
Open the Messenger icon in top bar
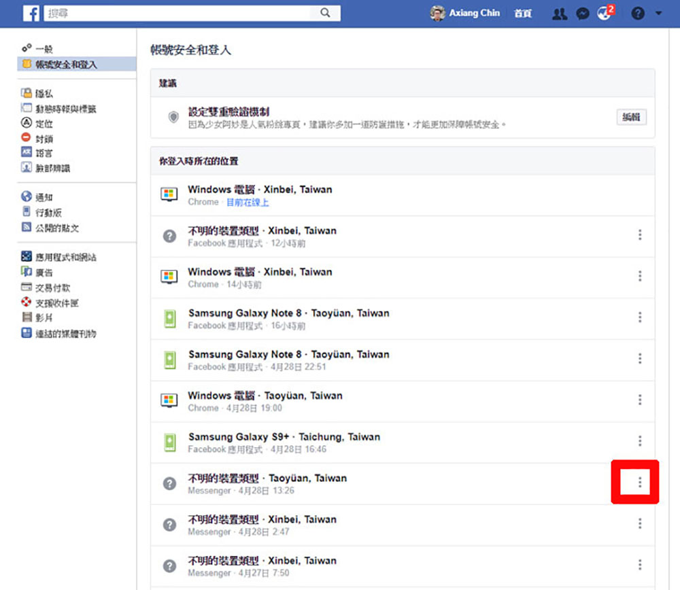583,14
